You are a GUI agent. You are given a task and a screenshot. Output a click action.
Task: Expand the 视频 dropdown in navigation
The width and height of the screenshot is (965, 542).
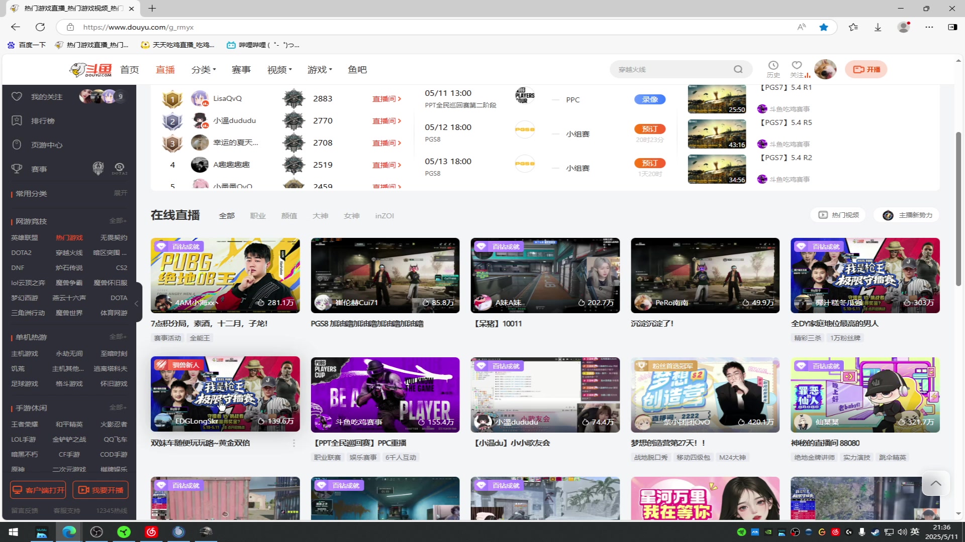pyautogui.click(x=279, y=70)
